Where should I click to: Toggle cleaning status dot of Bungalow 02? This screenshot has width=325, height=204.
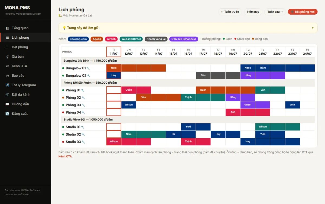click(63, 76)
